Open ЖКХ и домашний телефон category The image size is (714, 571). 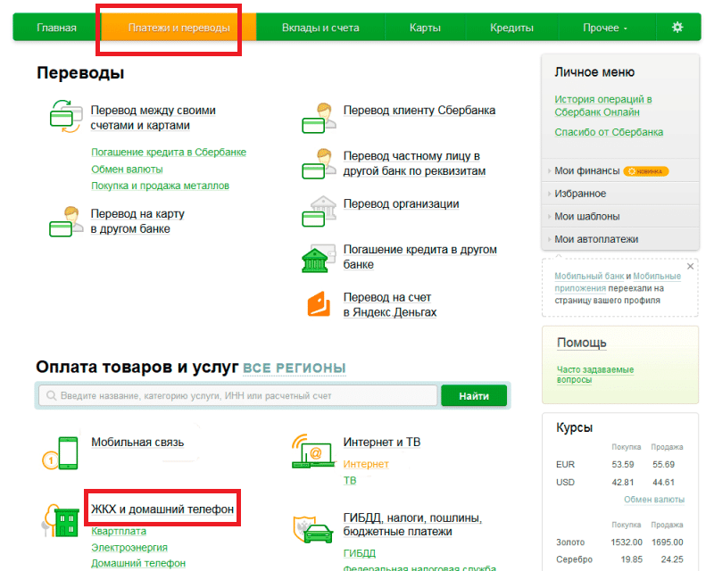pyautogui.click(x=162, y=509)
